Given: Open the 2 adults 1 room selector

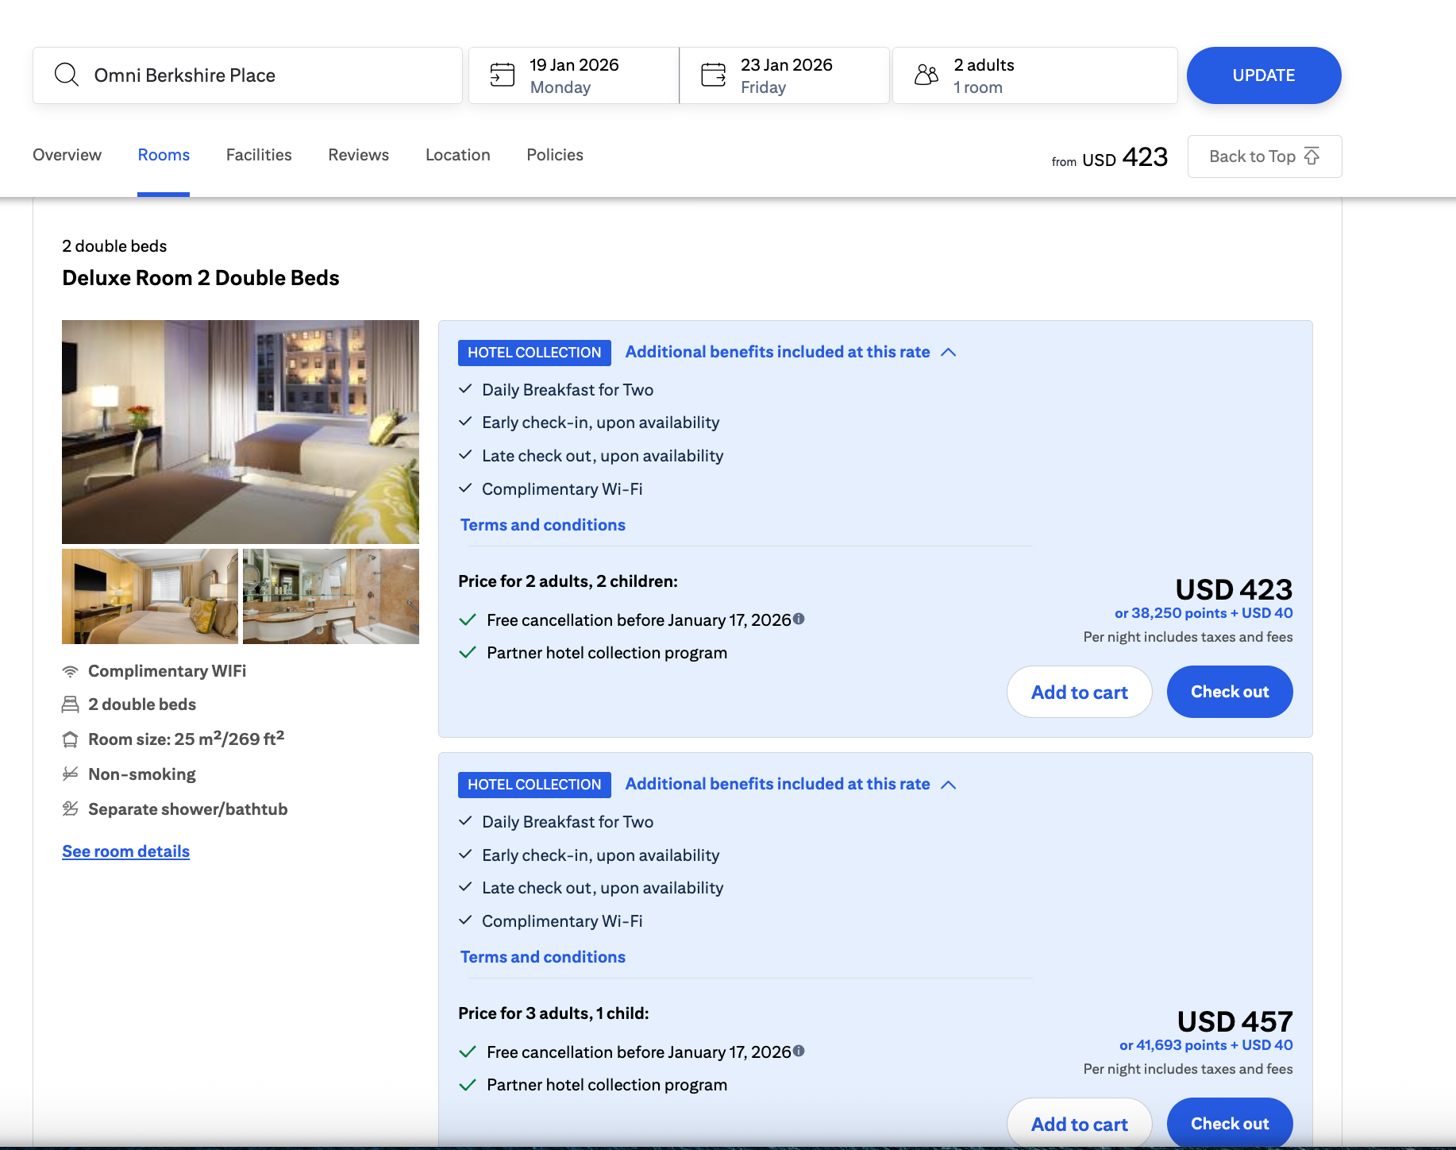Looking at the screenshot, I should [1035, 75].
